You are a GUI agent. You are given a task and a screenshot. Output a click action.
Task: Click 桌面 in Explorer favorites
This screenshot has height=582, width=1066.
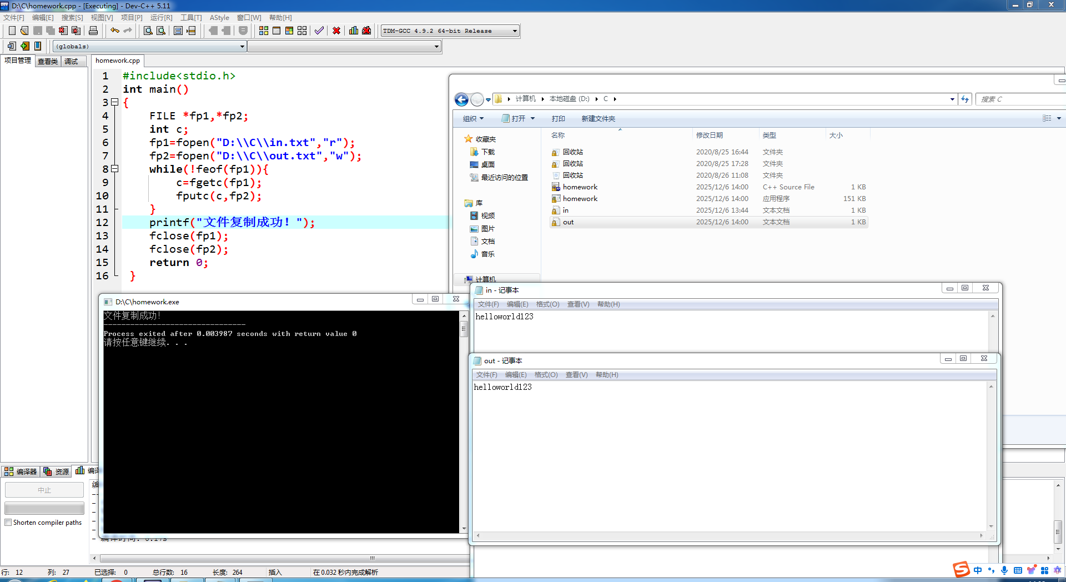pos(488,164)
